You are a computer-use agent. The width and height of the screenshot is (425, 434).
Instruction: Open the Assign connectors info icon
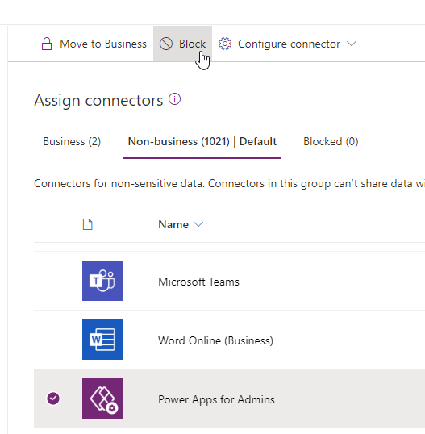coord(174,99)
